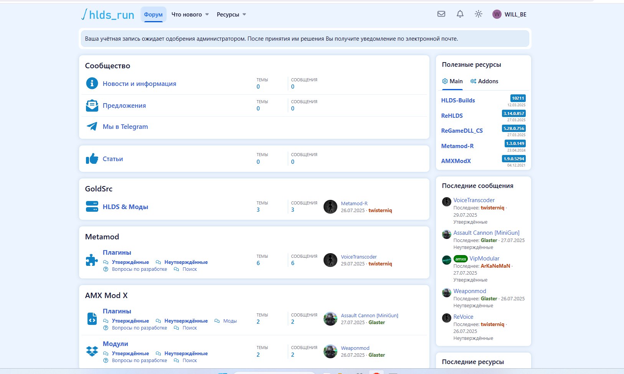
Task: Click the info icon beside Новости и информация
Action: (x=92, y=83)
